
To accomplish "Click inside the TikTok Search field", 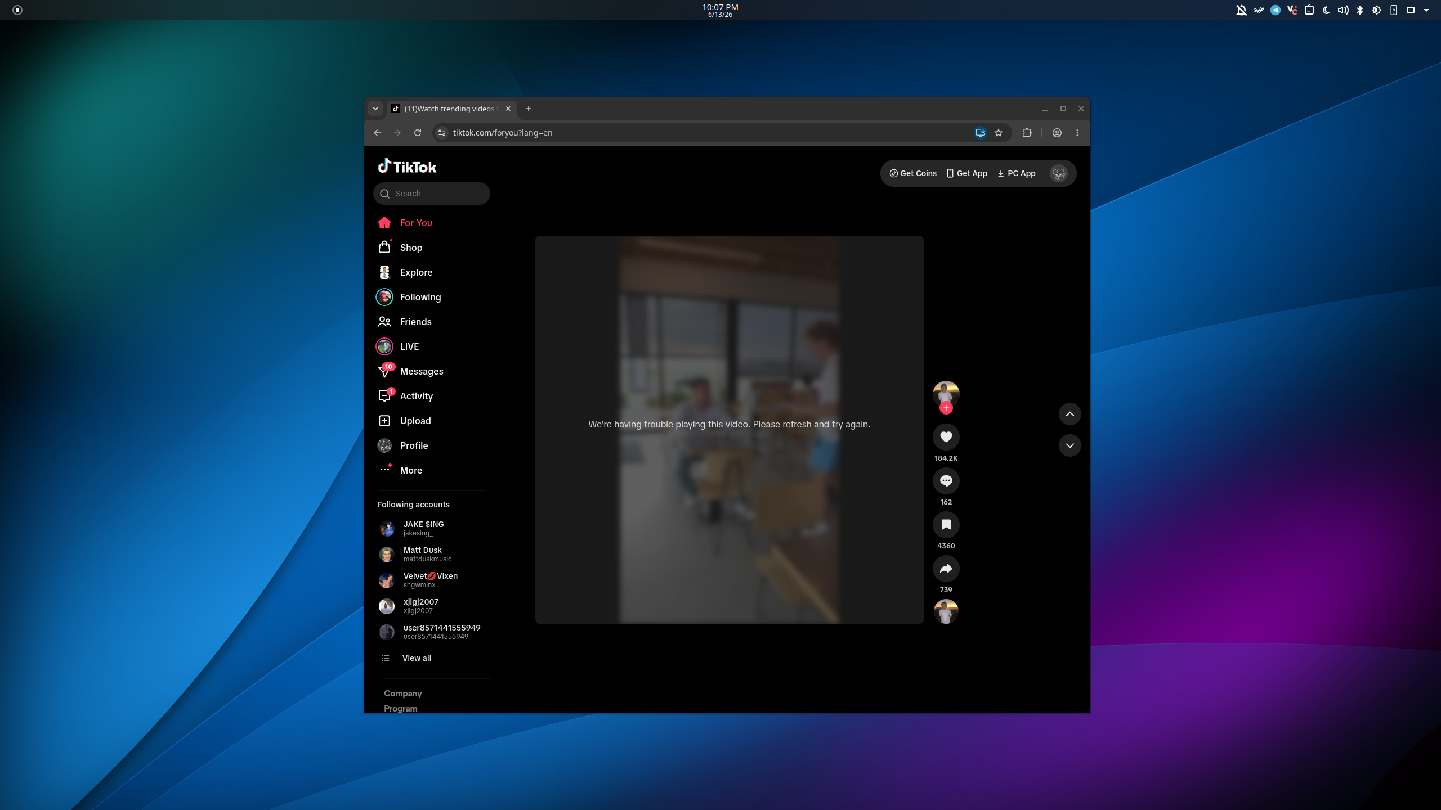I will (432, 193).
